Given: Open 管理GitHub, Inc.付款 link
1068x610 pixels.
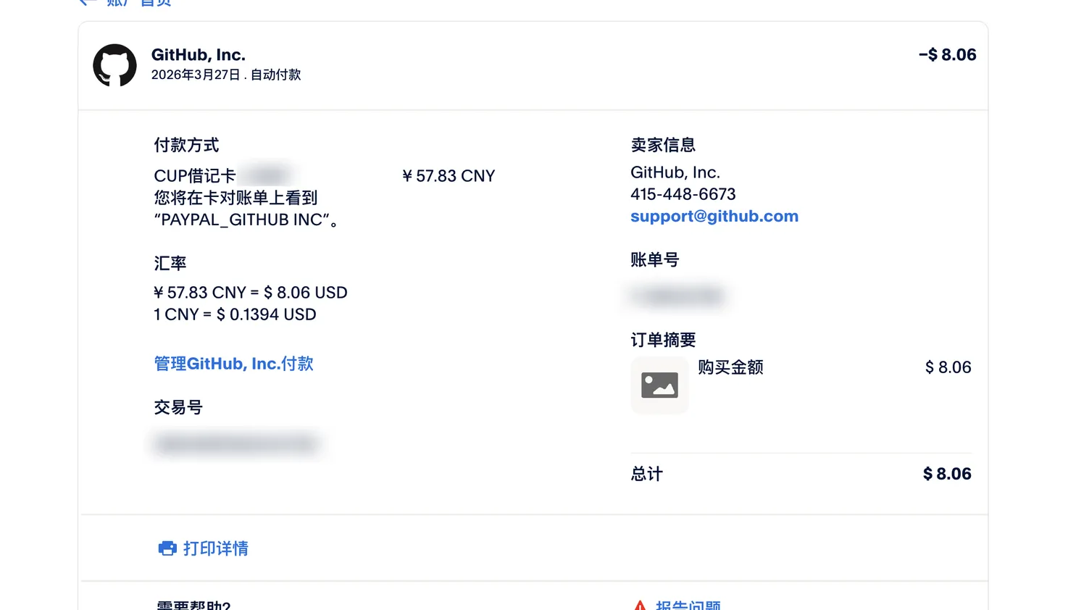Looking at the screenshot, I should coord(233,364).
